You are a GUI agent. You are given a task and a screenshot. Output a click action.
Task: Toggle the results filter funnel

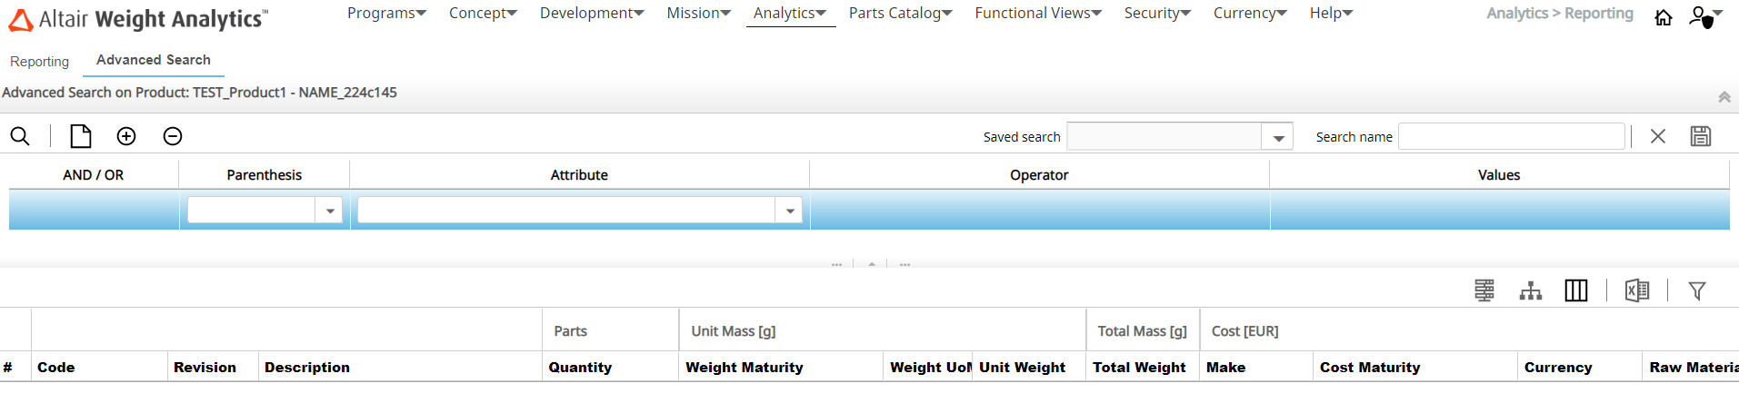(x=1697, y=290)
